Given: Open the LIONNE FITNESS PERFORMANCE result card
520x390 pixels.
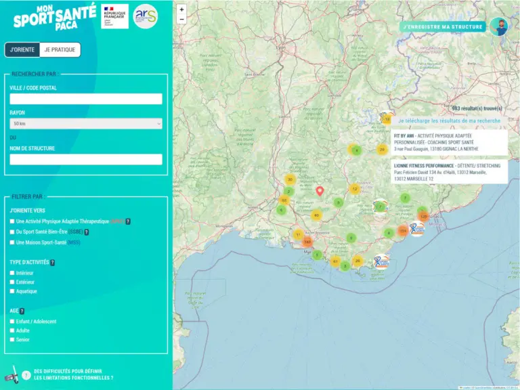Looking at the screenshot, I should 450,172.
